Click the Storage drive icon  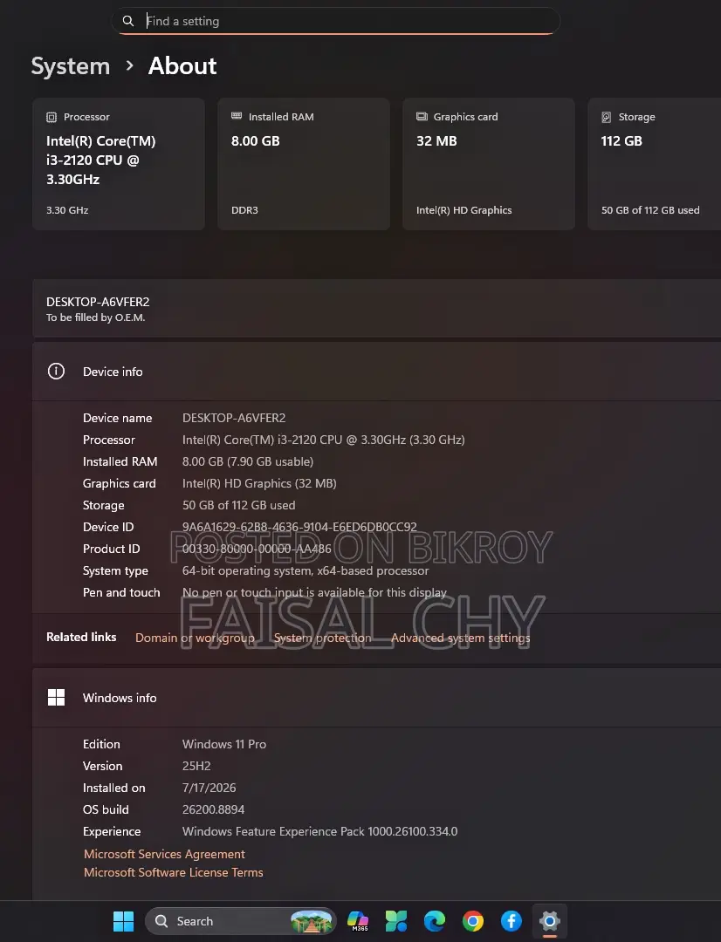pyautogui.click(x=606, y=117)
